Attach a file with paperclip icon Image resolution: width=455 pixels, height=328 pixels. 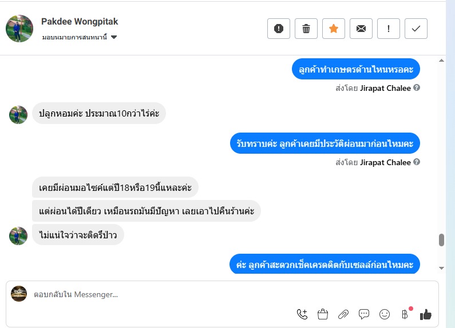click(343, 314)
